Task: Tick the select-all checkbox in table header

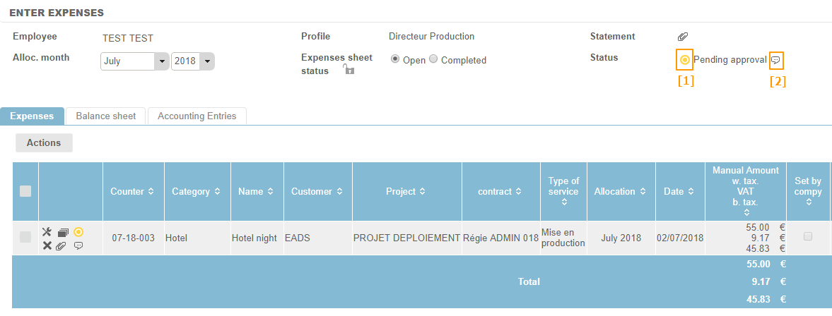Action: tap(25, 191)
